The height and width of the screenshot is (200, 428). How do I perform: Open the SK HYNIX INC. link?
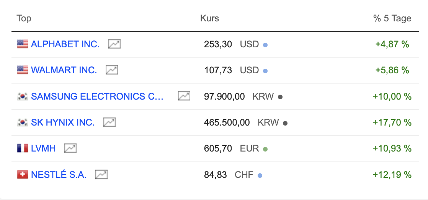tap(63, 123)
